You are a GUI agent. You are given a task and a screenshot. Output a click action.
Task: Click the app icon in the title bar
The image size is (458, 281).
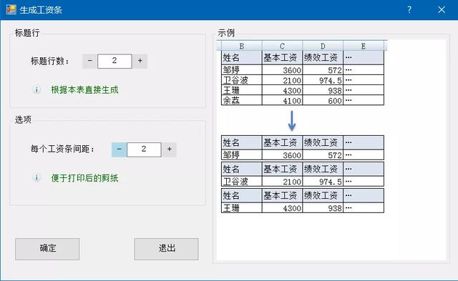coord(11,9)
